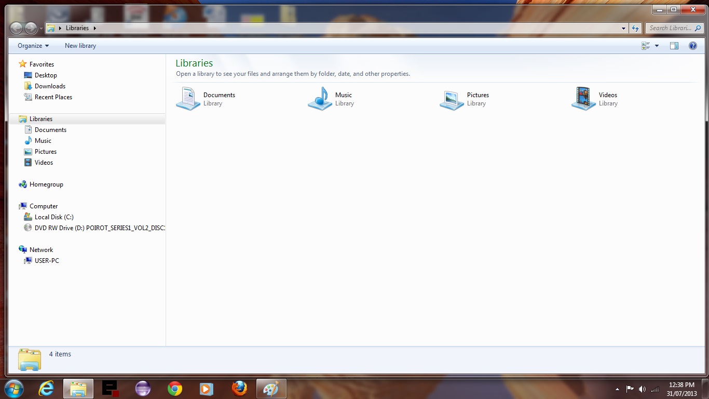This screenshot has width=709, height=399.
Task: Open Google Chrome from the taskbar
Action: click(x=175, y=389)
